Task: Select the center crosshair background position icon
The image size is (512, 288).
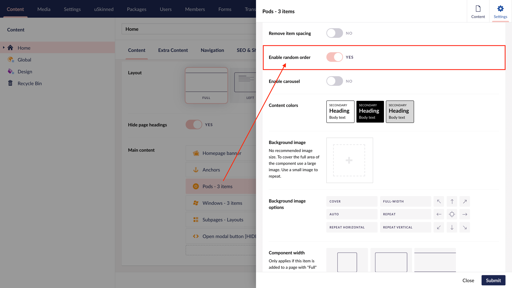Action: (x=452, y=214)
